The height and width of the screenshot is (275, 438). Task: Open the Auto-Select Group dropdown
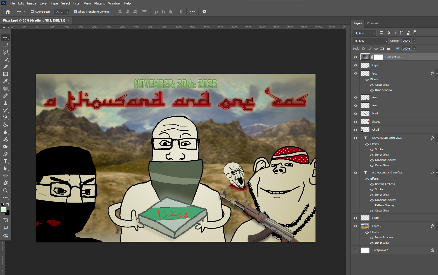coord(62,12)
